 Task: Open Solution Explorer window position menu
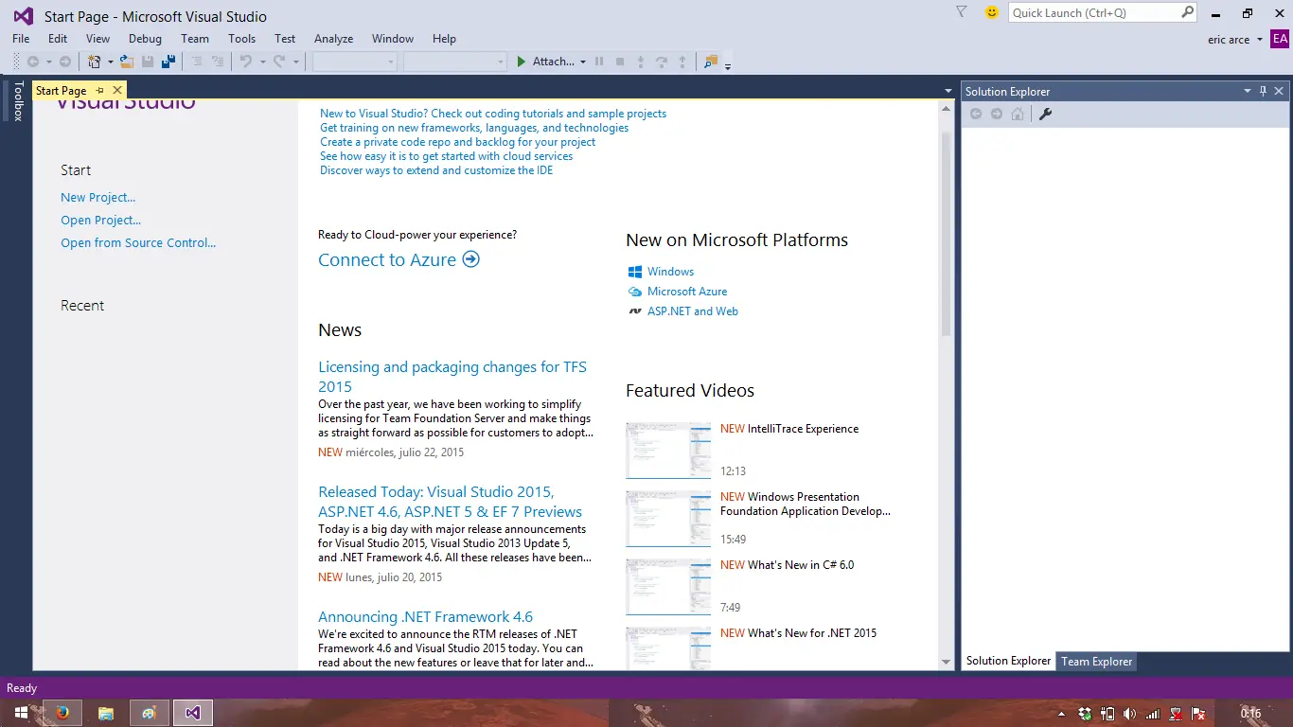coord(1247,91)
